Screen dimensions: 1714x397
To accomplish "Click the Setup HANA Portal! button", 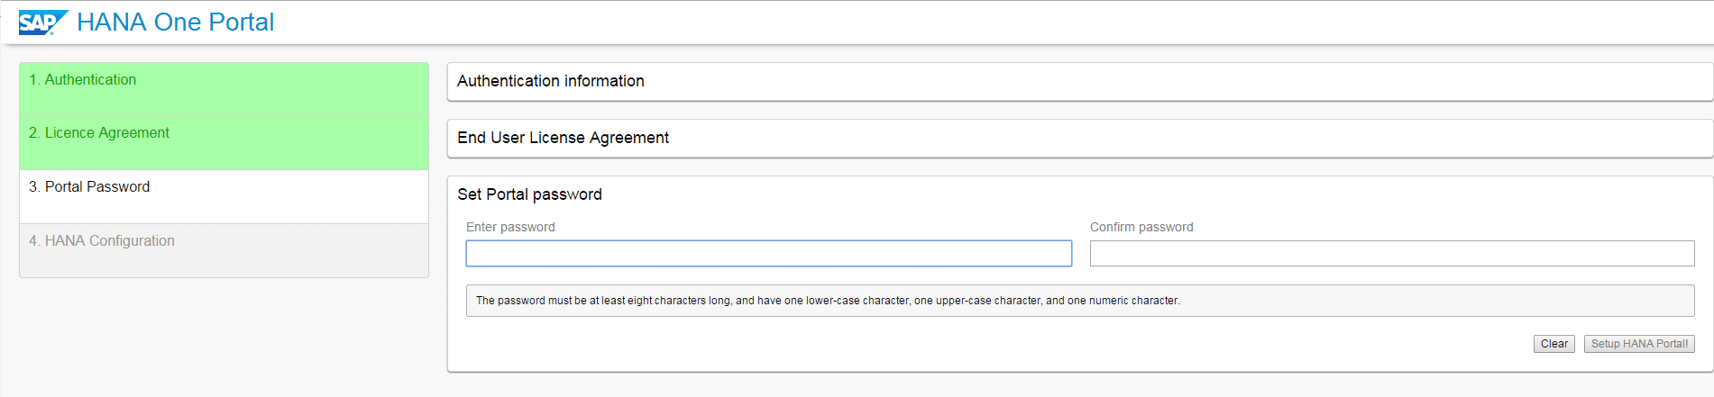I will click(1638, 344).
